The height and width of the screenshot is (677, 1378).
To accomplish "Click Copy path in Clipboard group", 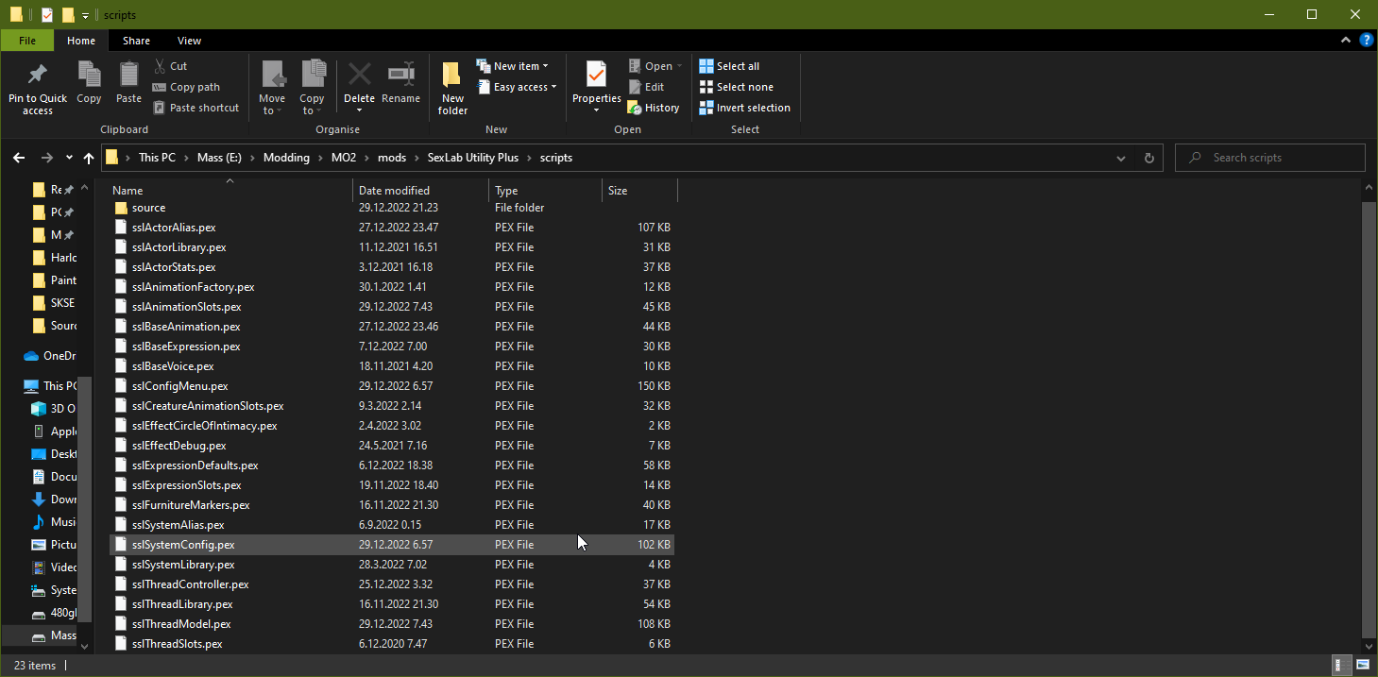I will pos(186,87).
